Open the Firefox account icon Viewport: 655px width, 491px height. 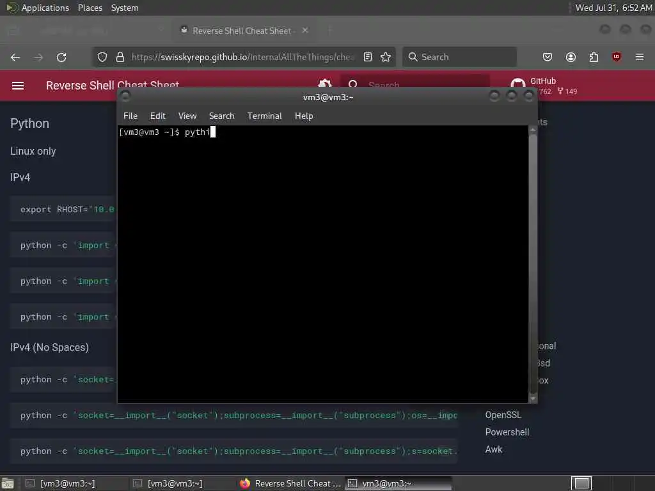pyautogui.click(x=571, y=57)
